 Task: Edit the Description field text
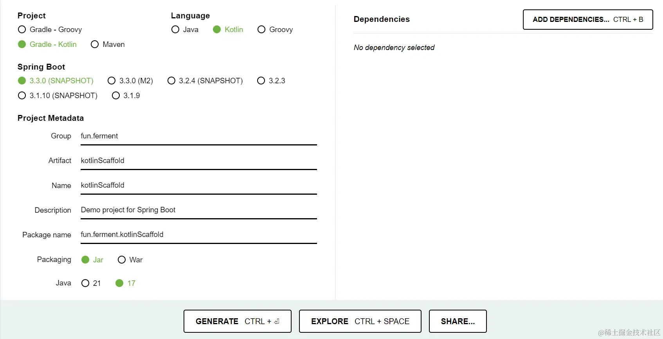click(x=199, y=210)
